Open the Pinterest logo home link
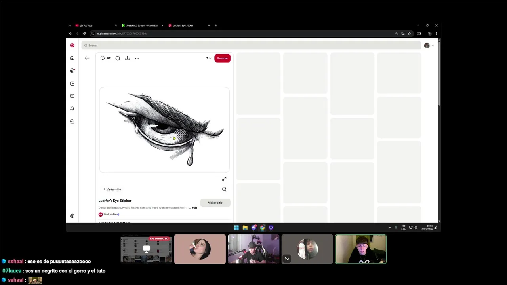The image size is (507, 285). point(72,46)
